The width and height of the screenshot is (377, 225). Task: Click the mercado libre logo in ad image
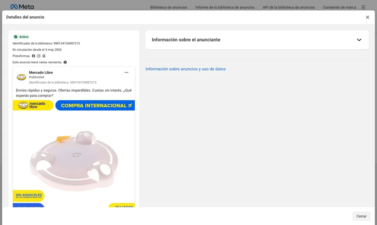point(33,105)
